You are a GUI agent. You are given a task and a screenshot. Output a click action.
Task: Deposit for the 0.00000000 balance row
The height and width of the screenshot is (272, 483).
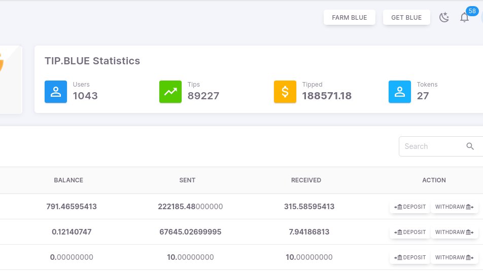[410, 257]
